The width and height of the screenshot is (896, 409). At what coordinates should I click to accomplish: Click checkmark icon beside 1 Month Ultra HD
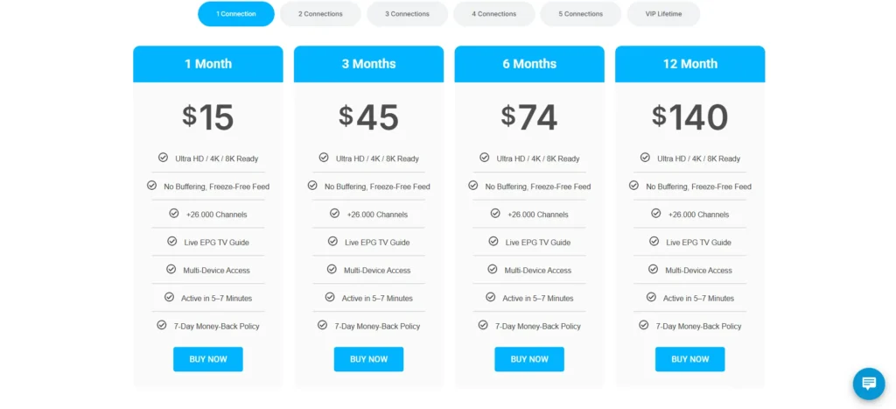(x=163, y=158)
